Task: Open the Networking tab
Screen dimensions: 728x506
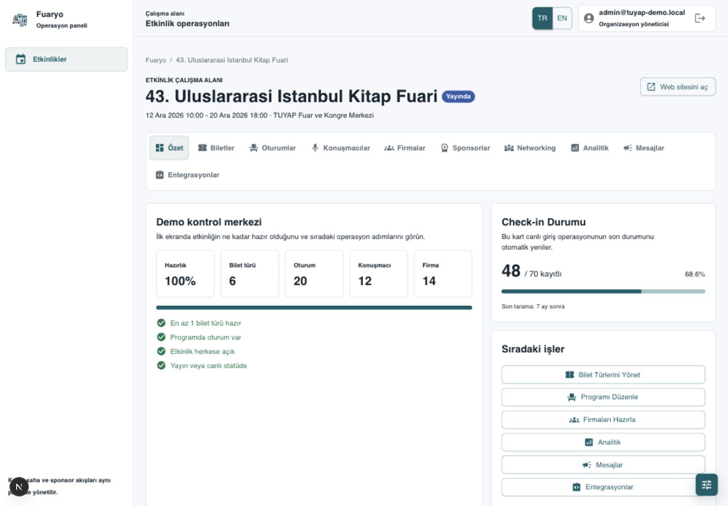Action: pos(530,148)
